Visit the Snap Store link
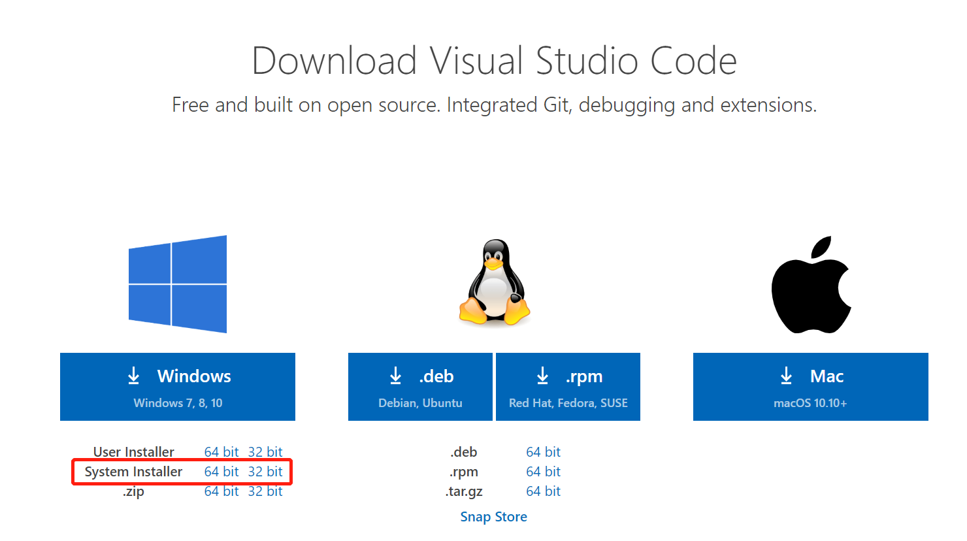 (x=494, y=517)
